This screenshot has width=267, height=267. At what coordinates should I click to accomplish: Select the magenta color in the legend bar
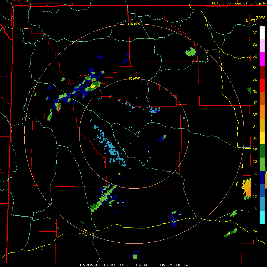point(262,59)
